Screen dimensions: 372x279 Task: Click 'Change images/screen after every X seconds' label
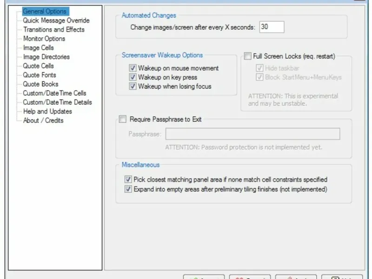click(193, 27)
